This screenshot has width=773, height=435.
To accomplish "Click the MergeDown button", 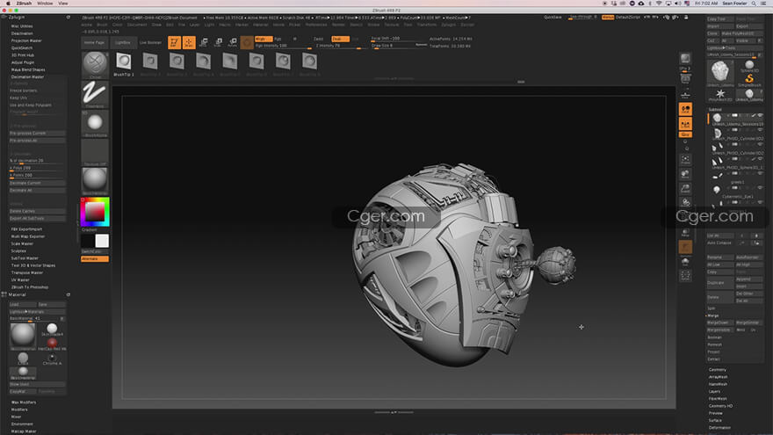I will [719, 323].
